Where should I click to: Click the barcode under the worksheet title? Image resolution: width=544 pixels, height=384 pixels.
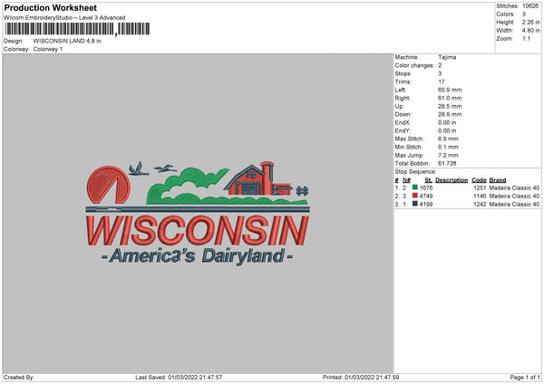(78, 29)
